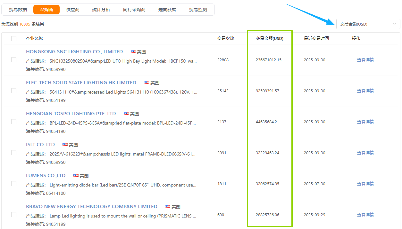402x229 pixels.
Task: Click the Light-emitting diode bar description
Action: click(123, 185)
